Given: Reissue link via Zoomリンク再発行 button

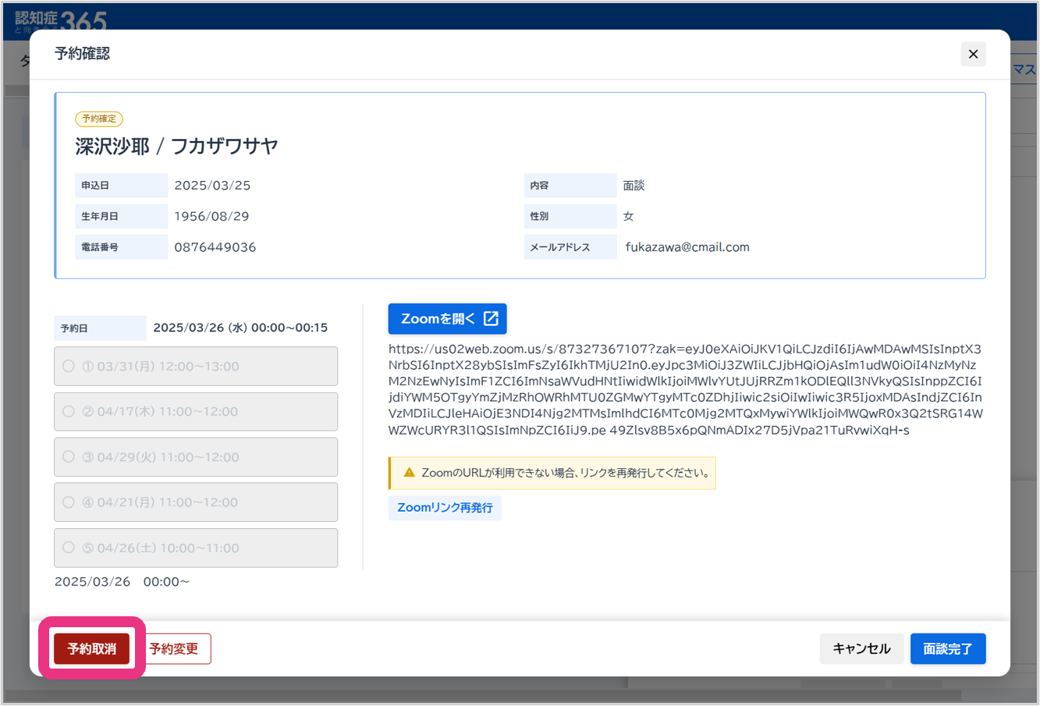Looking at the screenshot, I should click(x=445, y=508).
